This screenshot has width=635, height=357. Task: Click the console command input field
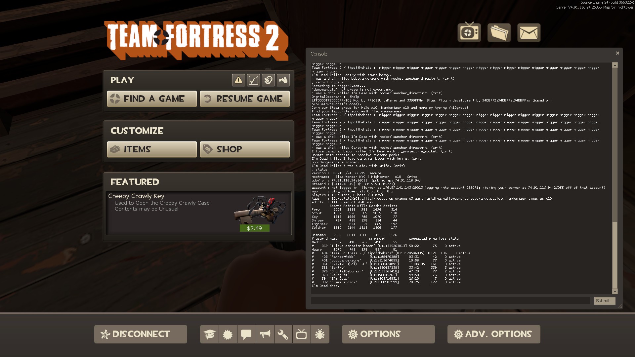click(450, 301)
